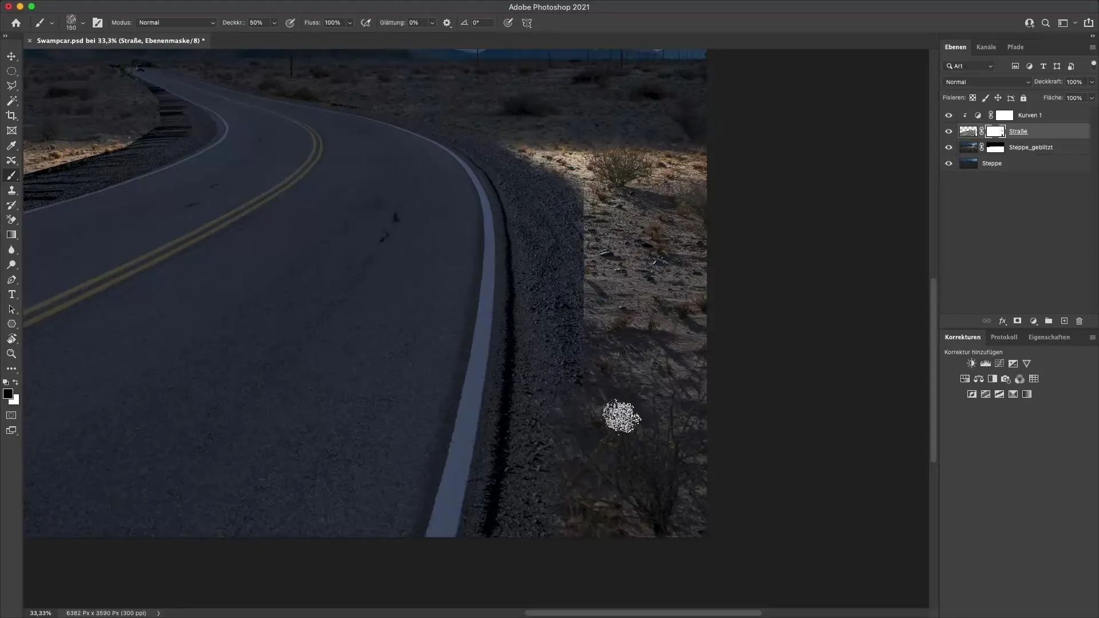Switch to the Kanäle tab
The image size is (1099, 618).
pos(987,47)
